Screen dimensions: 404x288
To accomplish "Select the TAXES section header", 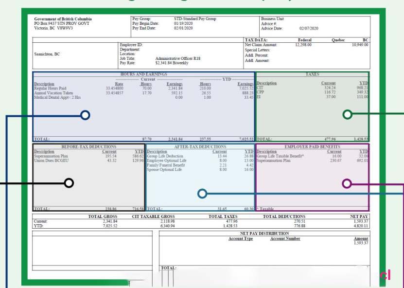I will [x=312, y=74].
